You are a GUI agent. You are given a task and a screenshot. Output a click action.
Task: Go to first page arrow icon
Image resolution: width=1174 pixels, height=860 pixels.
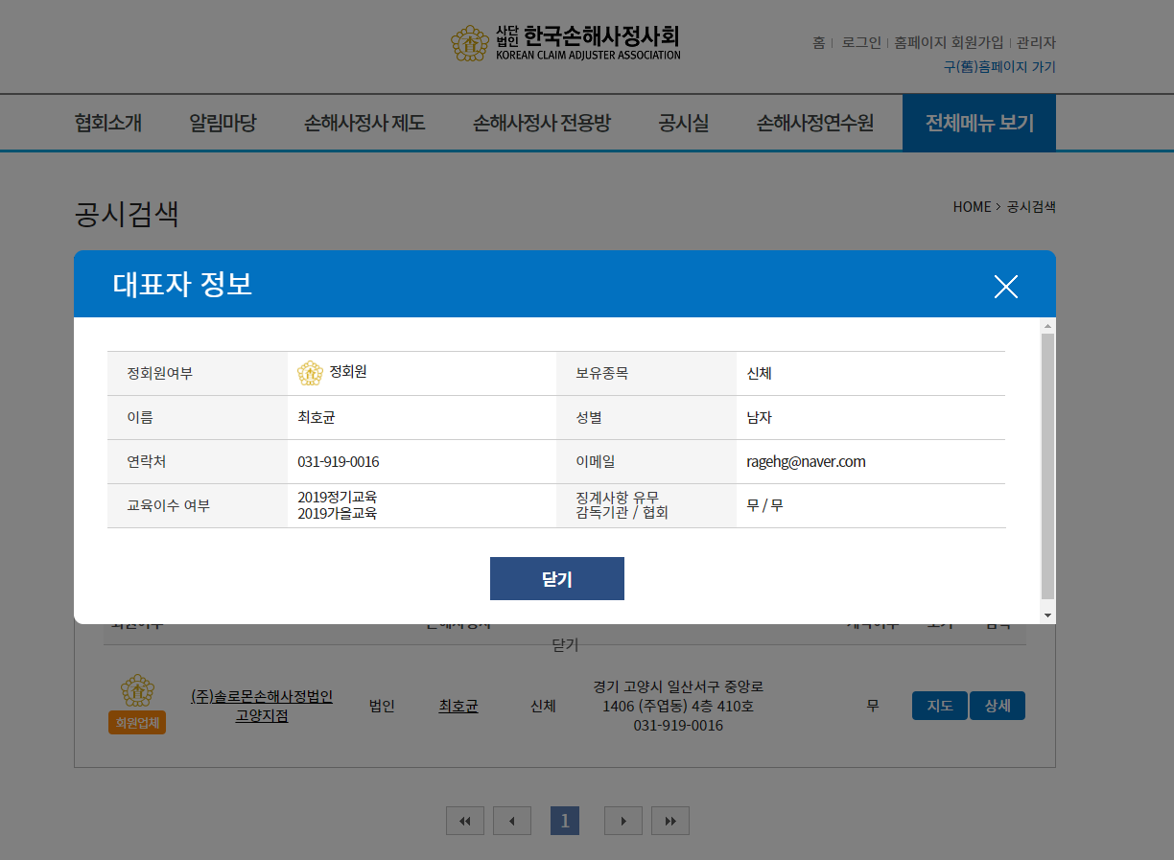465,821
